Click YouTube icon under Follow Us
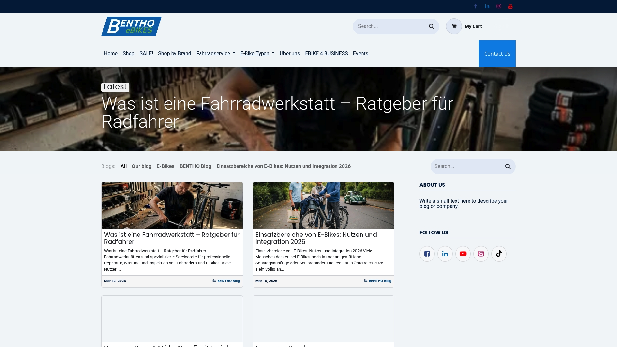The height and width of the screenshot is (347, 617). [x=463, y=254]
